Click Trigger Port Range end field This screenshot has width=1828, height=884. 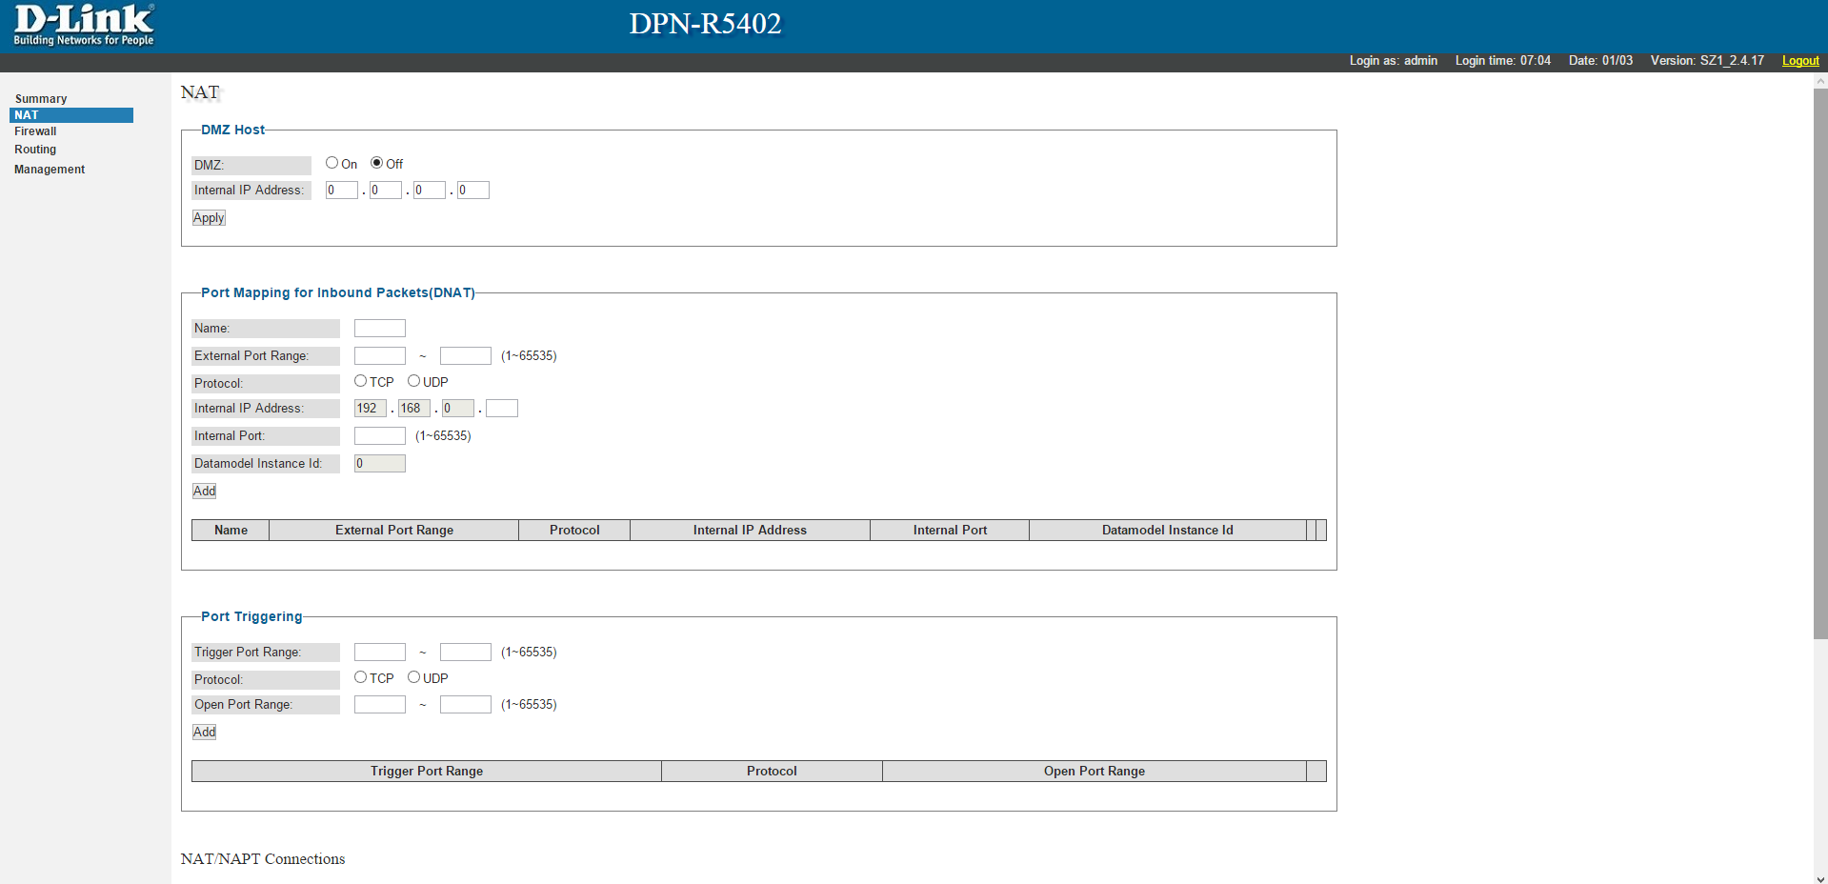click(465, 653)
